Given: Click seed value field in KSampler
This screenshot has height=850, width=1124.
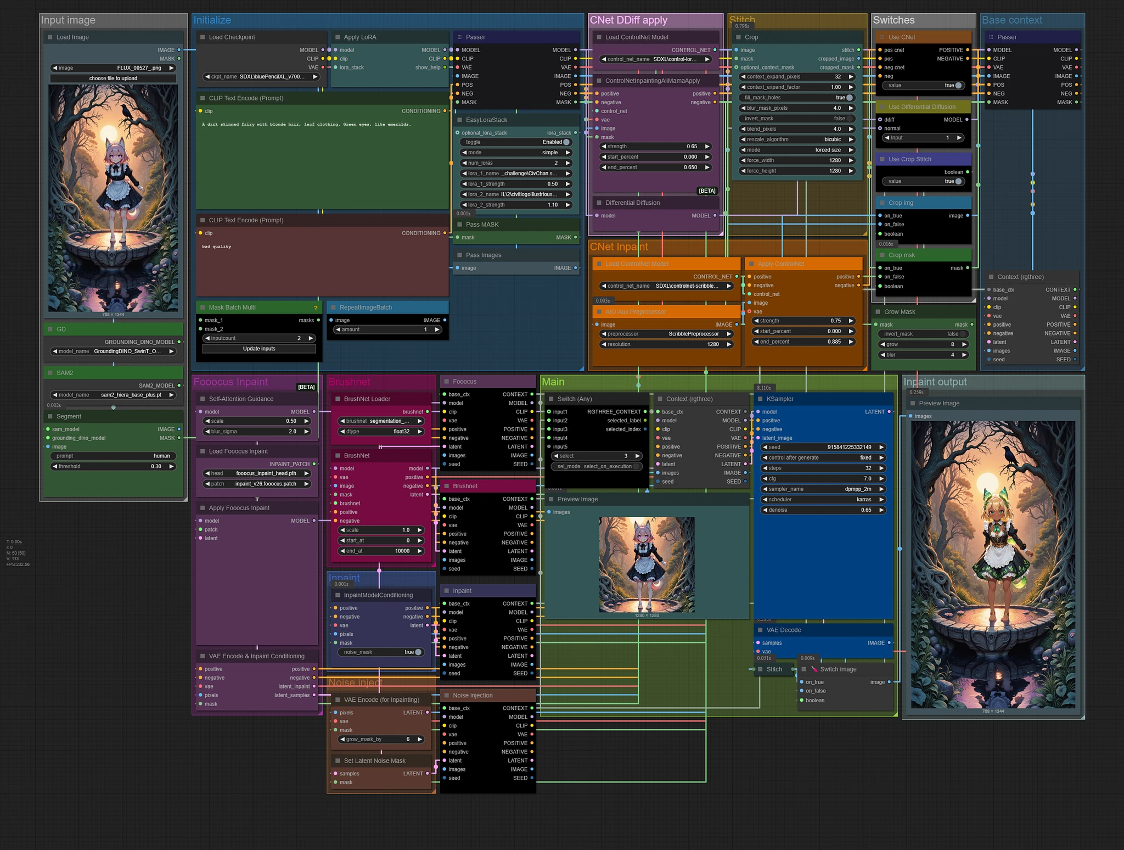Looking at the screenshot, I should coord(823,448).
